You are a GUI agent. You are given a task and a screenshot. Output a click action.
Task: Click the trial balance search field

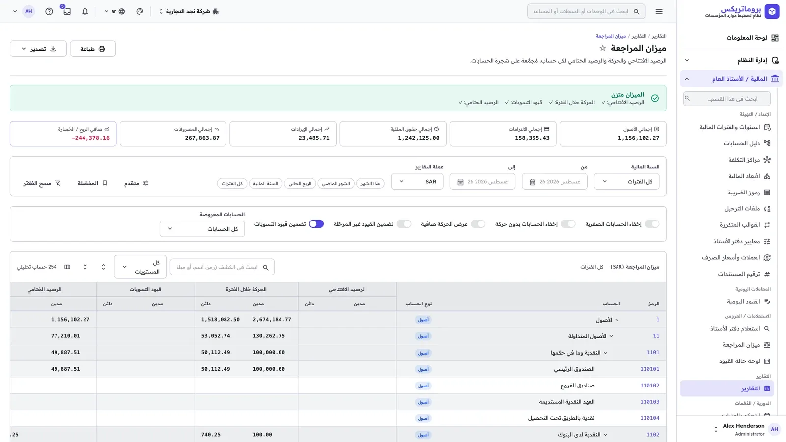[x=222, y=267]
